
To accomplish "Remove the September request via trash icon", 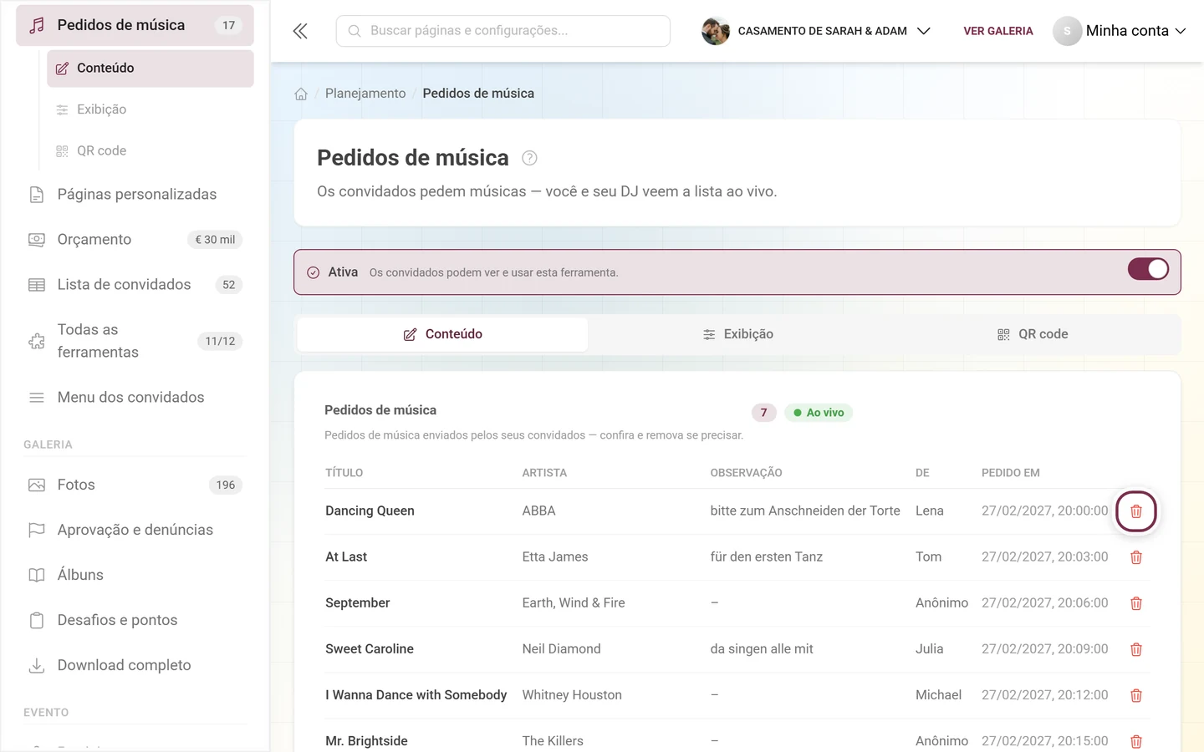I will (x=1135, y=603).
